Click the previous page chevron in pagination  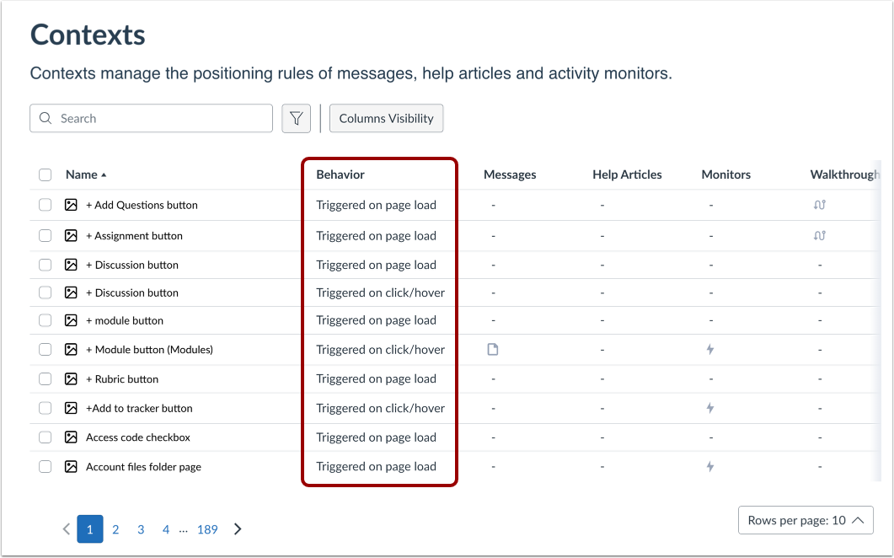coord(66,528)
